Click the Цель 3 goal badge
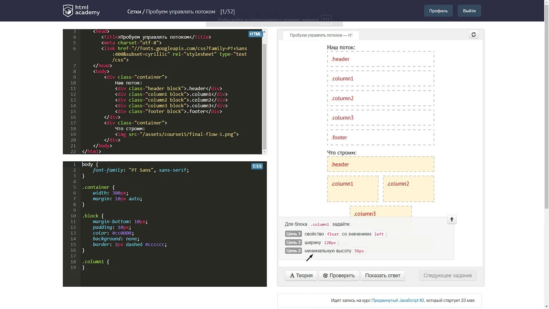Image resolution: width=549 pixels, height=309 pixels. click(x=294, y=250)
